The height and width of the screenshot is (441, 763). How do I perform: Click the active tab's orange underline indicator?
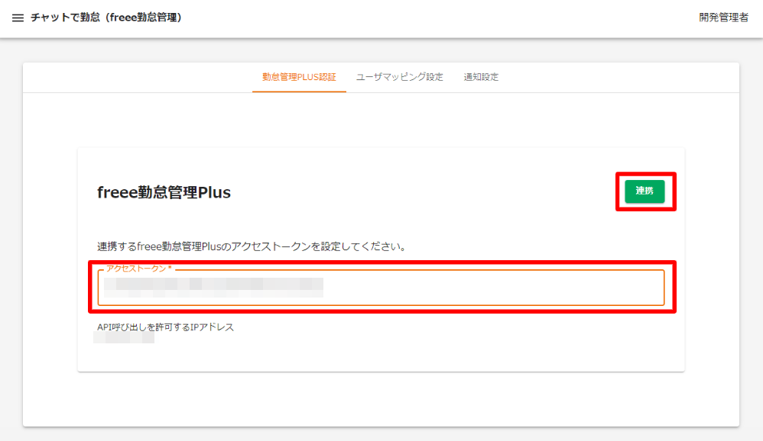(299, 91)
